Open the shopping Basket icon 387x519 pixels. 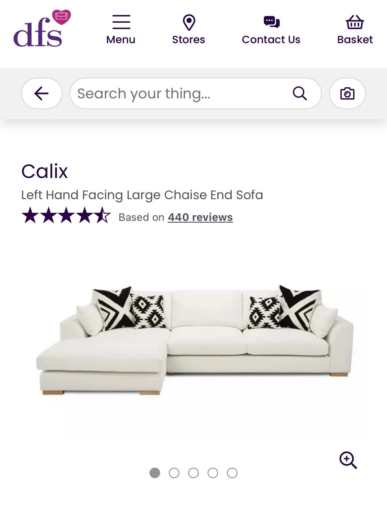[x=355, y=22]
